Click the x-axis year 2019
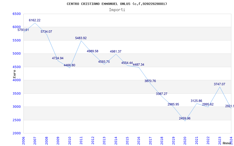234x146 pixels. point(173,140)
